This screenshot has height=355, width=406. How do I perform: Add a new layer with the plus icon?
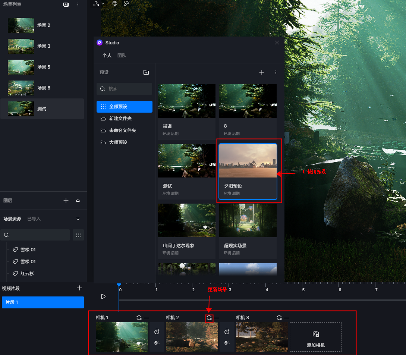tap(66, 201)
